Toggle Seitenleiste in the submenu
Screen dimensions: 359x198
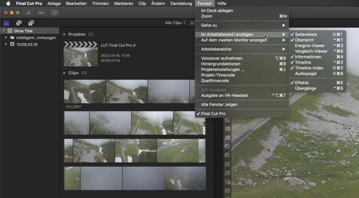coord(317,34)
